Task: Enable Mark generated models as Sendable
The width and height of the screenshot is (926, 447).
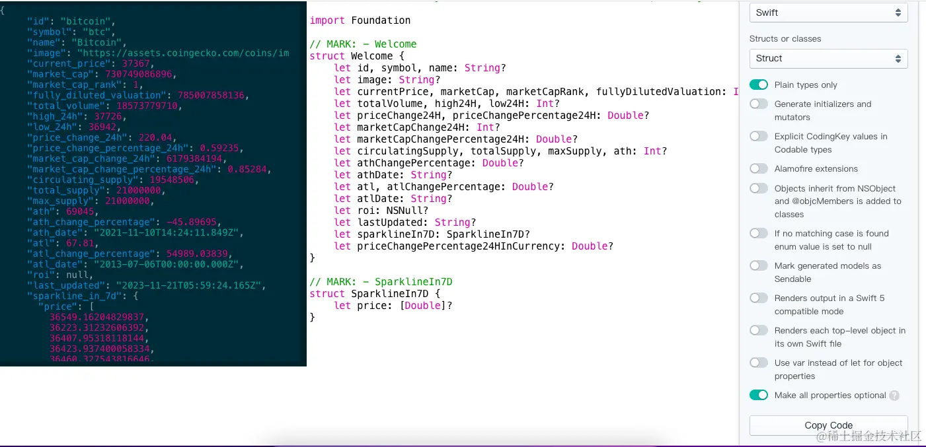Action: [759, 265]
